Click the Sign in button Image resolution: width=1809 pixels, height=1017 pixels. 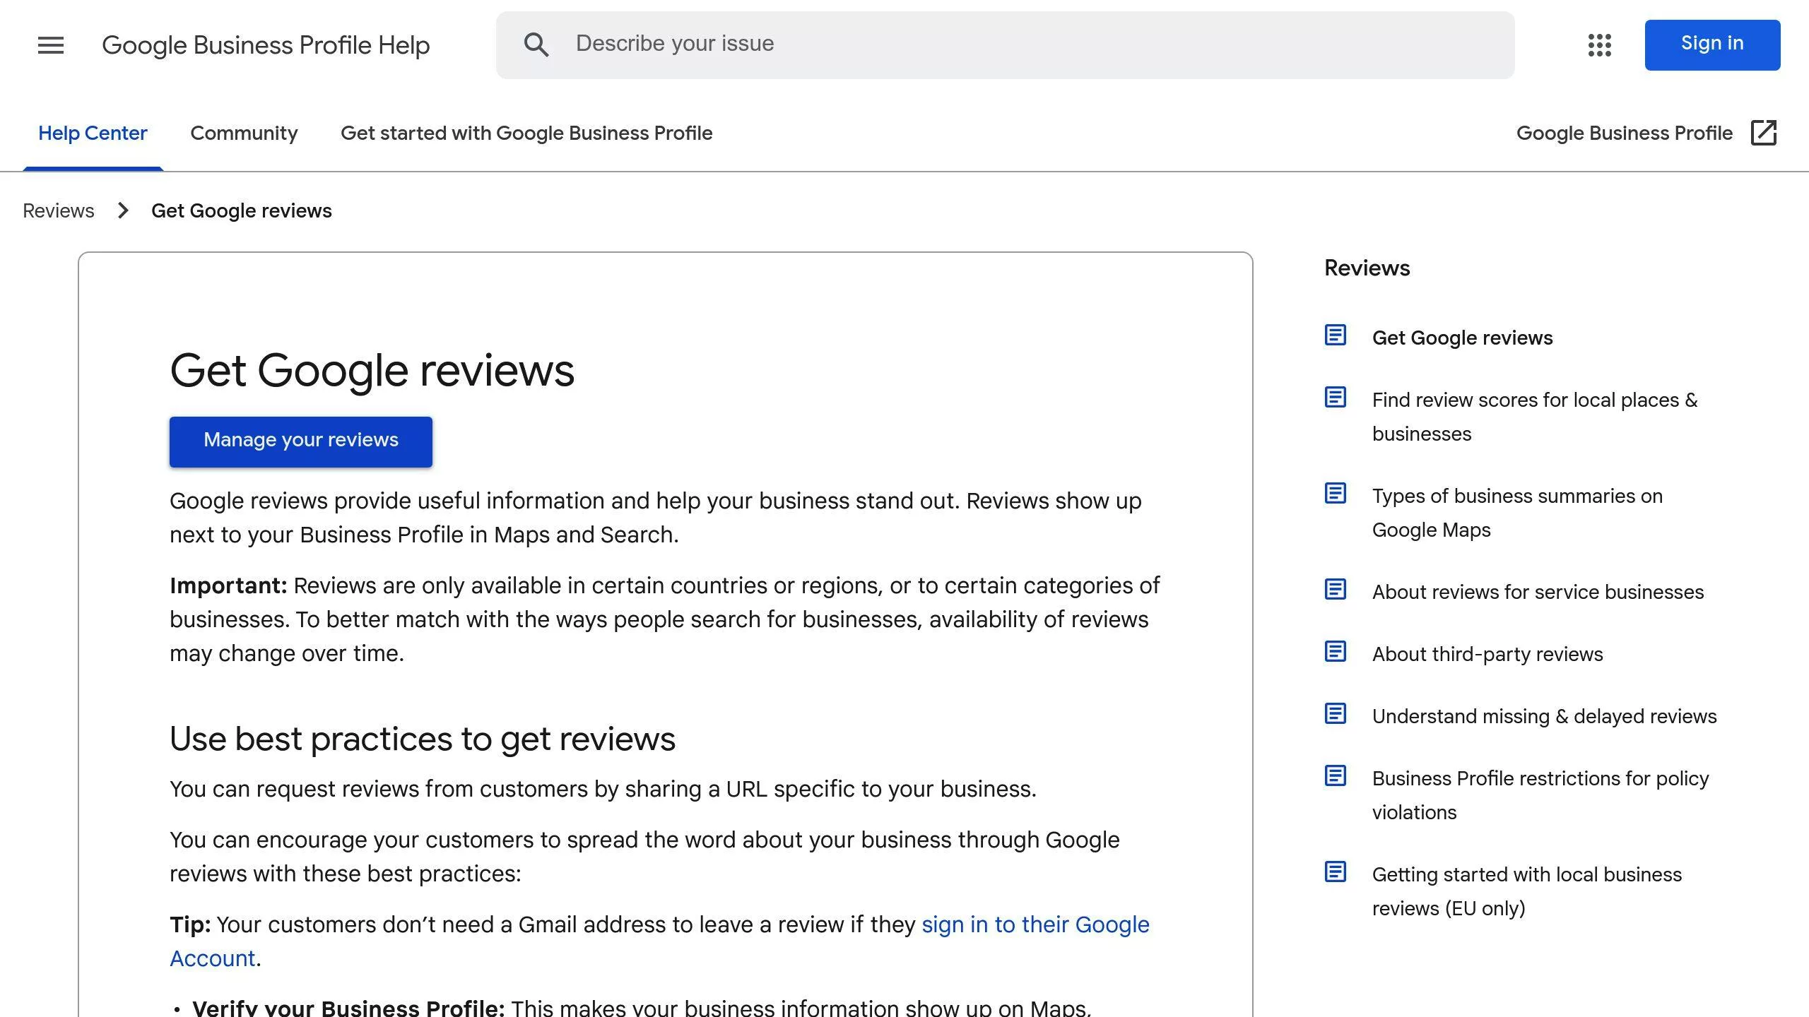[x=1712, y=44]
